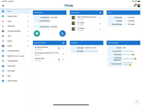Expand the Leave submenu chevron
Image resolution: width=142 pixels, height=106 pixels.
tap(28, 21)
